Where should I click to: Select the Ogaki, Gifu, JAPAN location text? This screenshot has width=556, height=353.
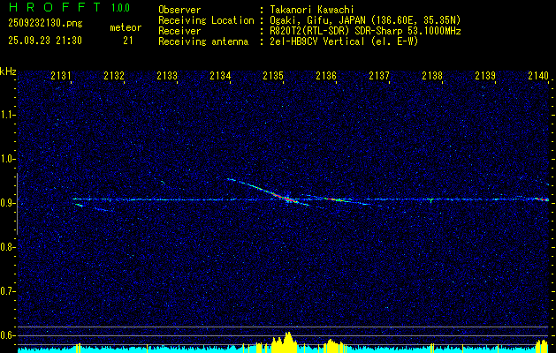pyautogui.click(x=365, y=20)
